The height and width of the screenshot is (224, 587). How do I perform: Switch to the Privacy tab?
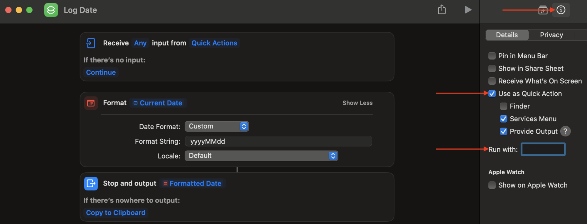551,35
